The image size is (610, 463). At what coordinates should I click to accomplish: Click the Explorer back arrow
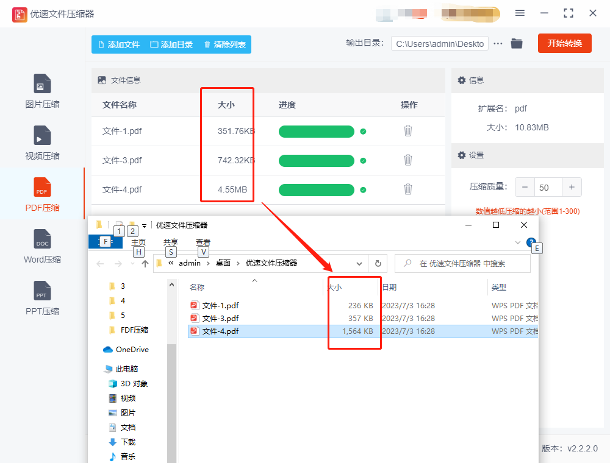click(x=101, y=264)
